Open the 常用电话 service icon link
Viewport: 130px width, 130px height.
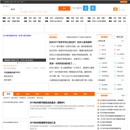(x=100, y=89)
